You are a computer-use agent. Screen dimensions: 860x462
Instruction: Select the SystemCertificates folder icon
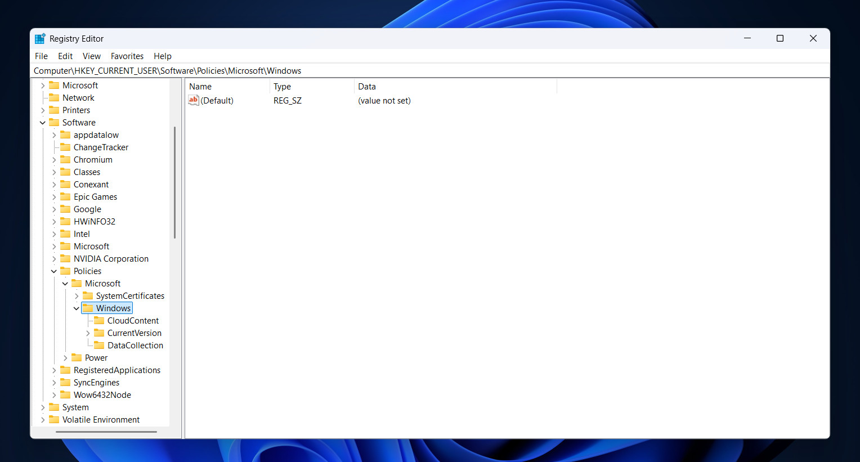pyautogui.click(x=88, y=295)
